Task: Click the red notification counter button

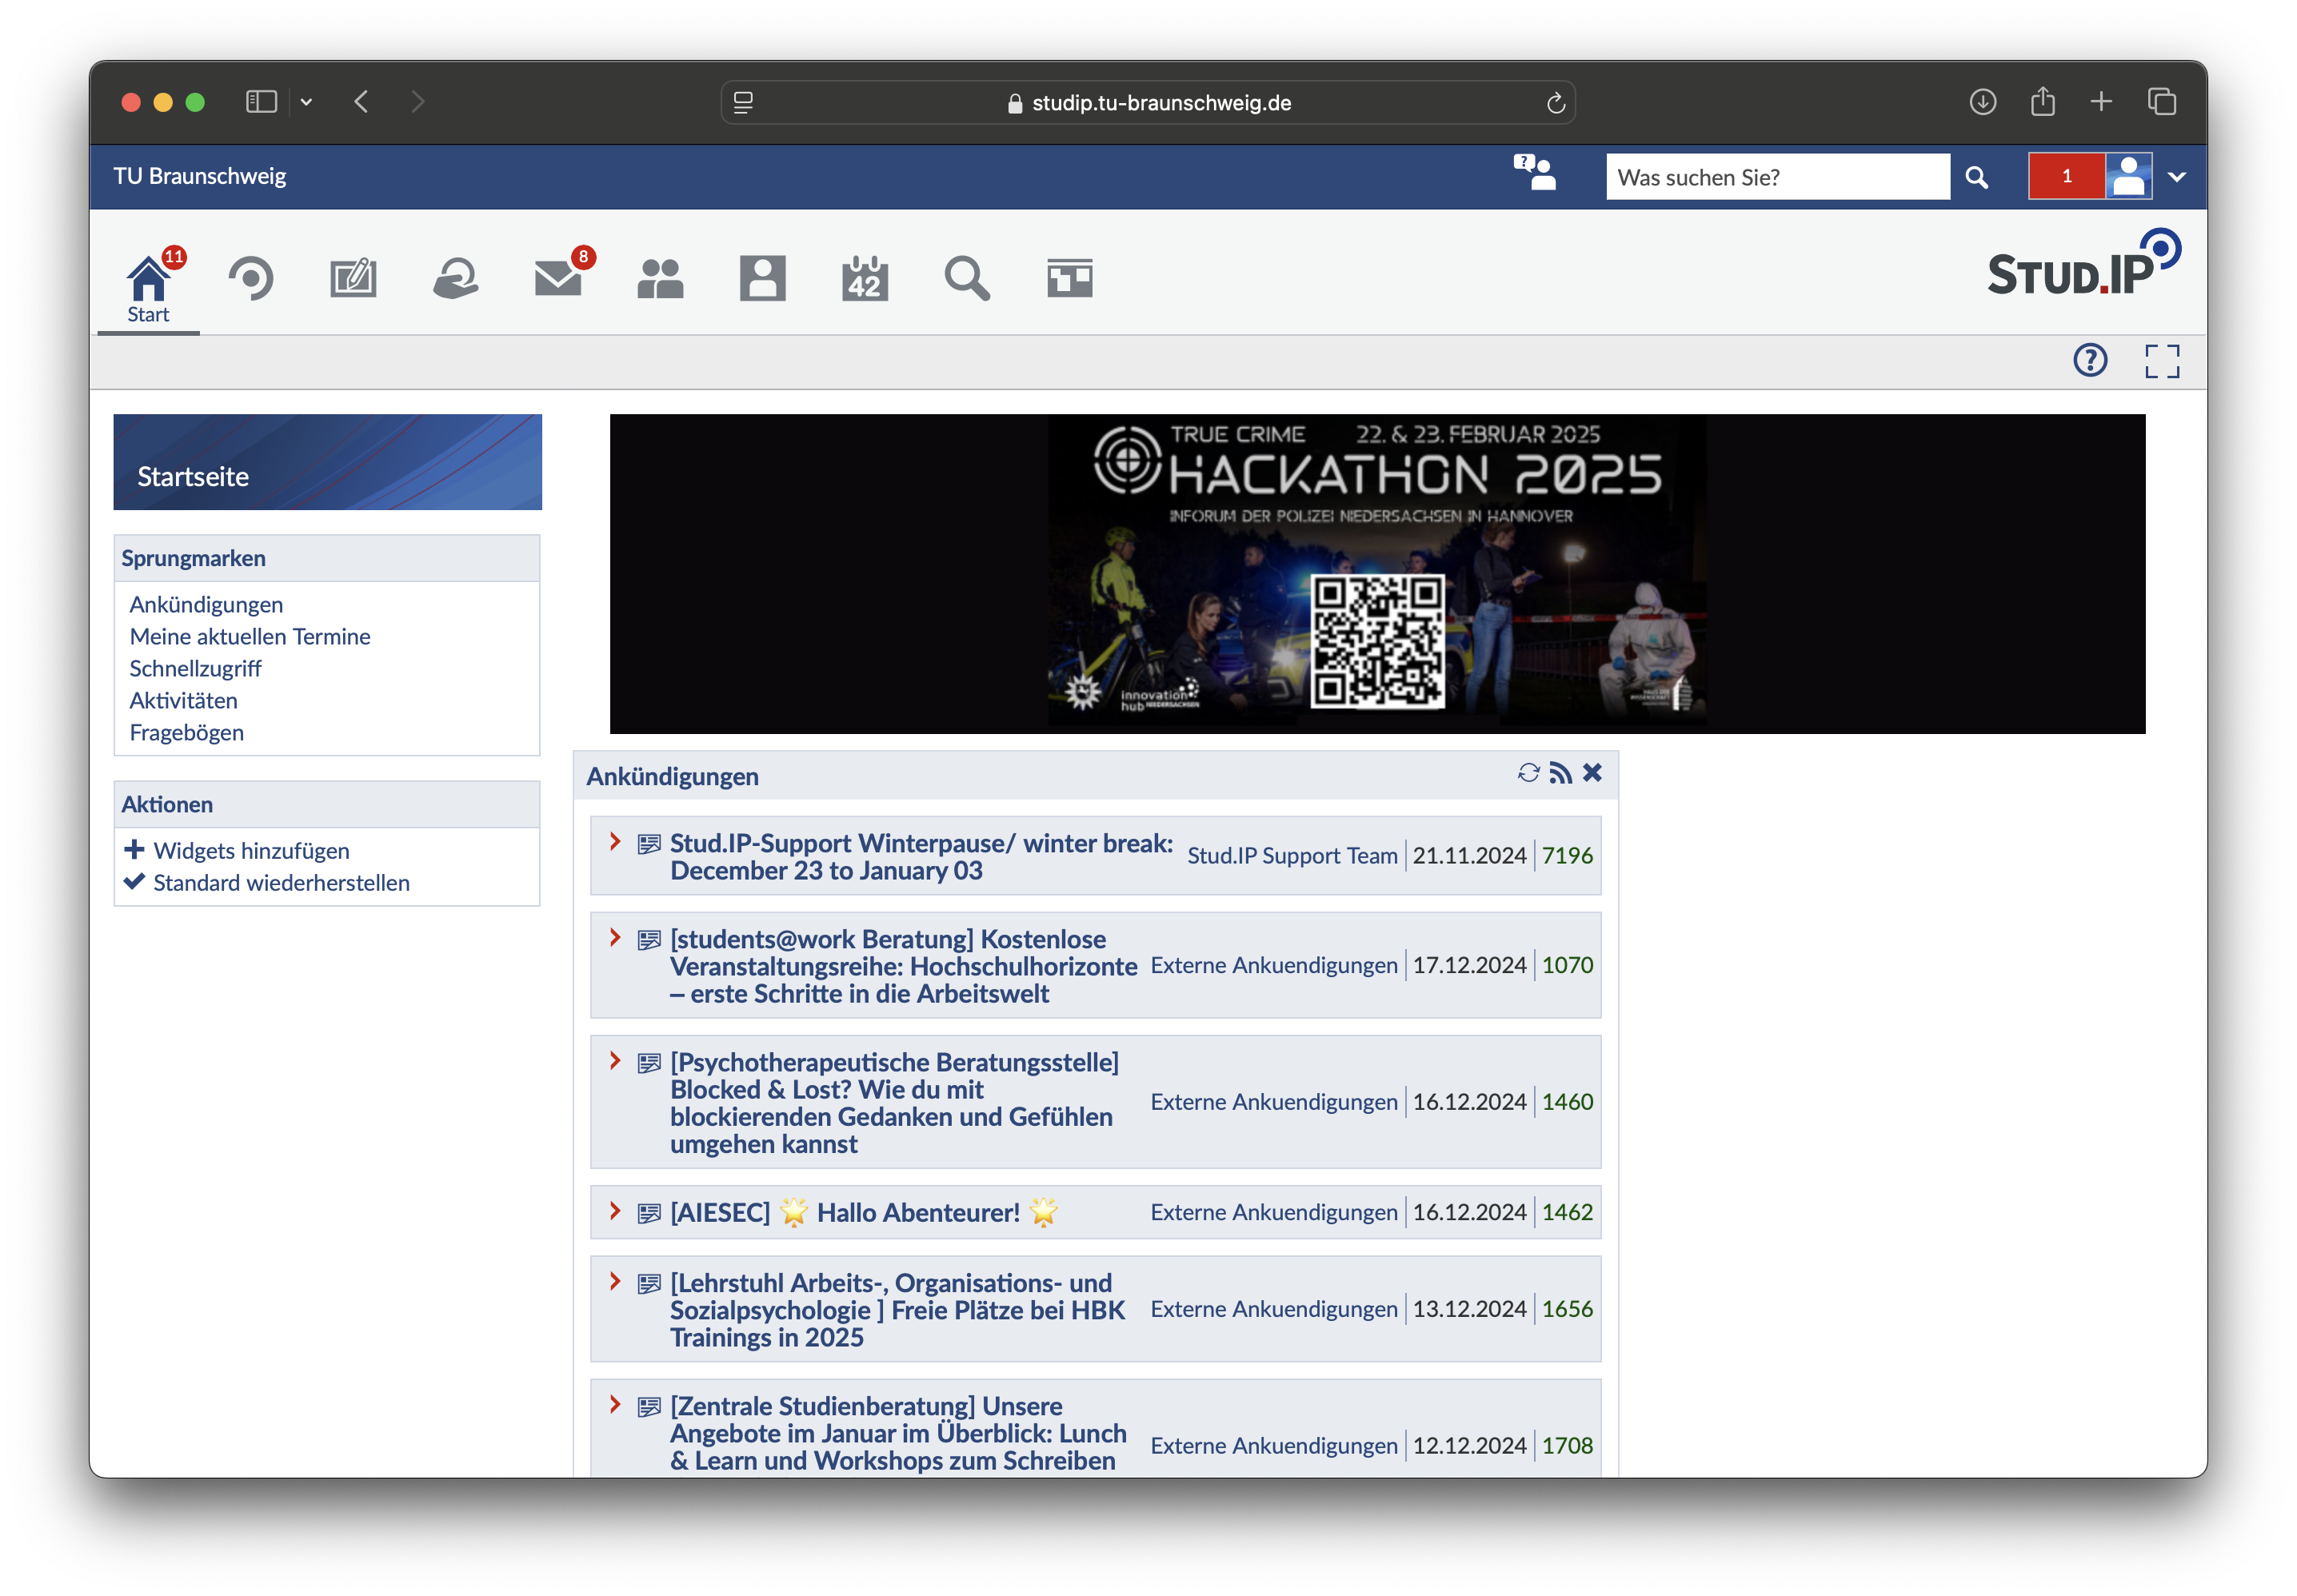Action: [x=2066, y=177]
